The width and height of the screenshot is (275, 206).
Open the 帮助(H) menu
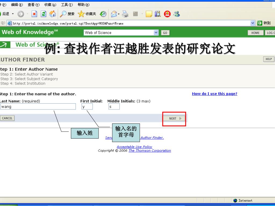coord(84,5)
